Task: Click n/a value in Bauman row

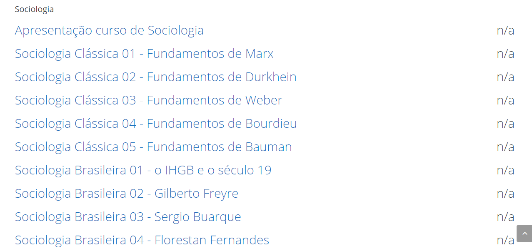Action: [x=505, y=147]
